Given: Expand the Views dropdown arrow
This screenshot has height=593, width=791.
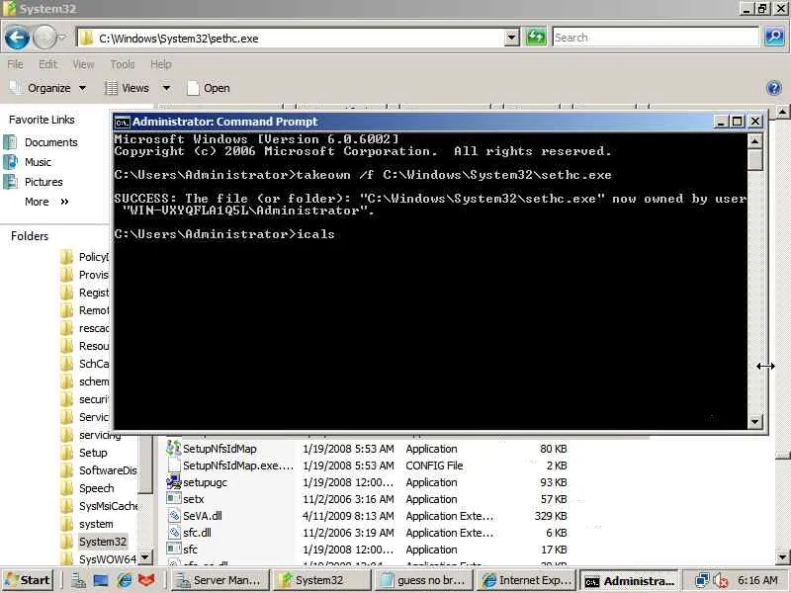Looking at the screenshot, I should 166,88.
